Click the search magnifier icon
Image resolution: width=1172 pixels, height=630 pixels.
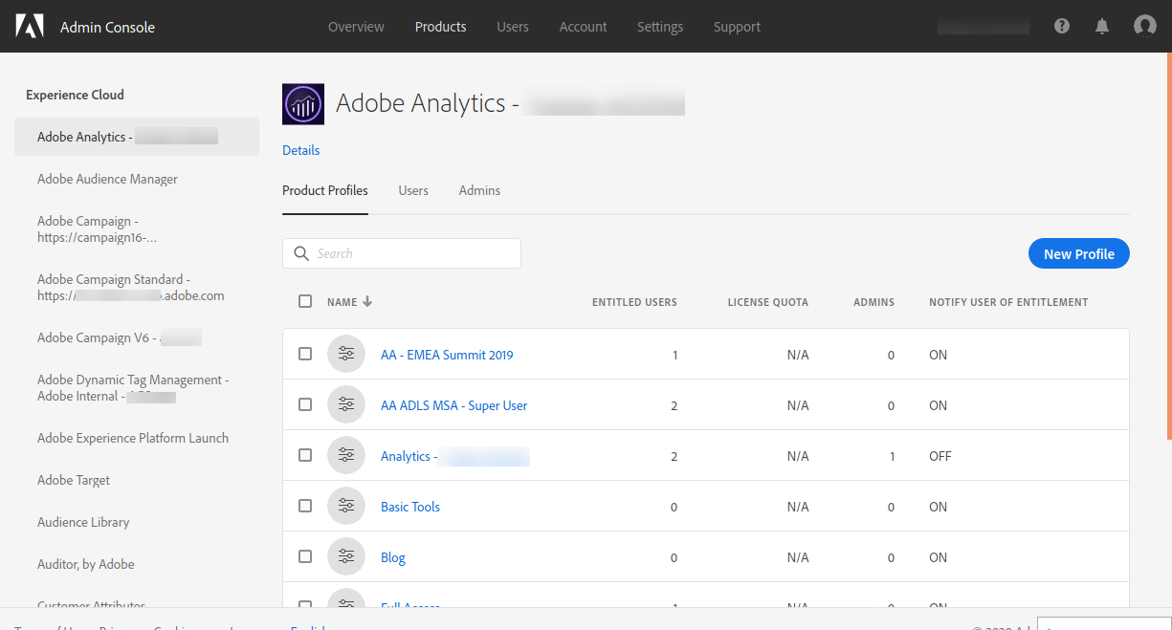pos(301,253)
